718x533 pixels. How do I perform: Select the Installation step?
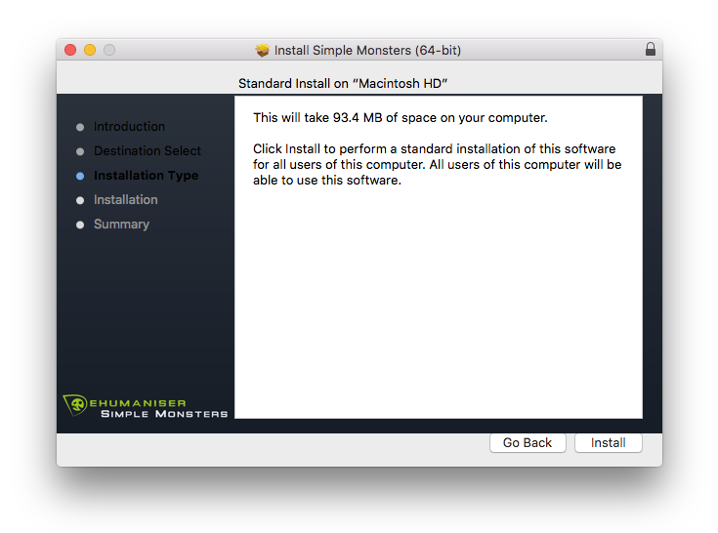point(125,199)
